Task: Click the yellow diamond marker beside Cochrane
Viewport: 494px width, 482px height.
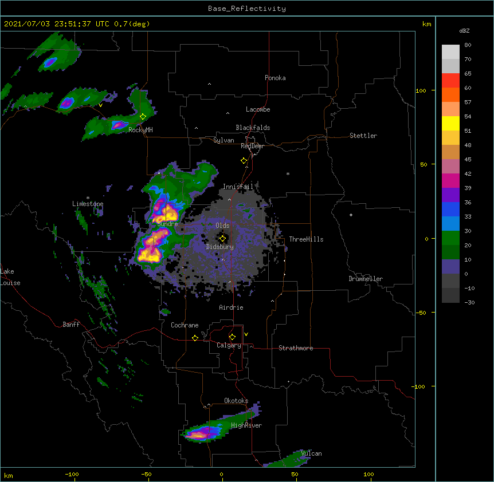Action: (x=195, y=338)
